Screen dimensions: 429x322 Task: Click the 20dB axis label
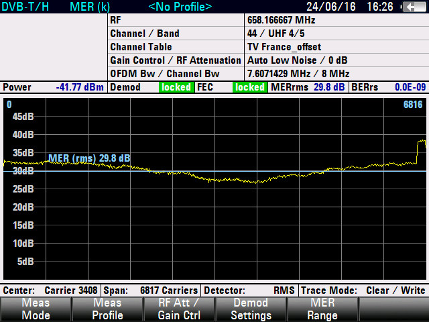point(23,207)
